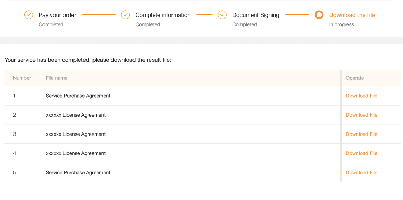Image resolution: width=403 pixels, height=200 pixels.
Task: Download the row 3 License Agreement file
Action: point(362,134)
